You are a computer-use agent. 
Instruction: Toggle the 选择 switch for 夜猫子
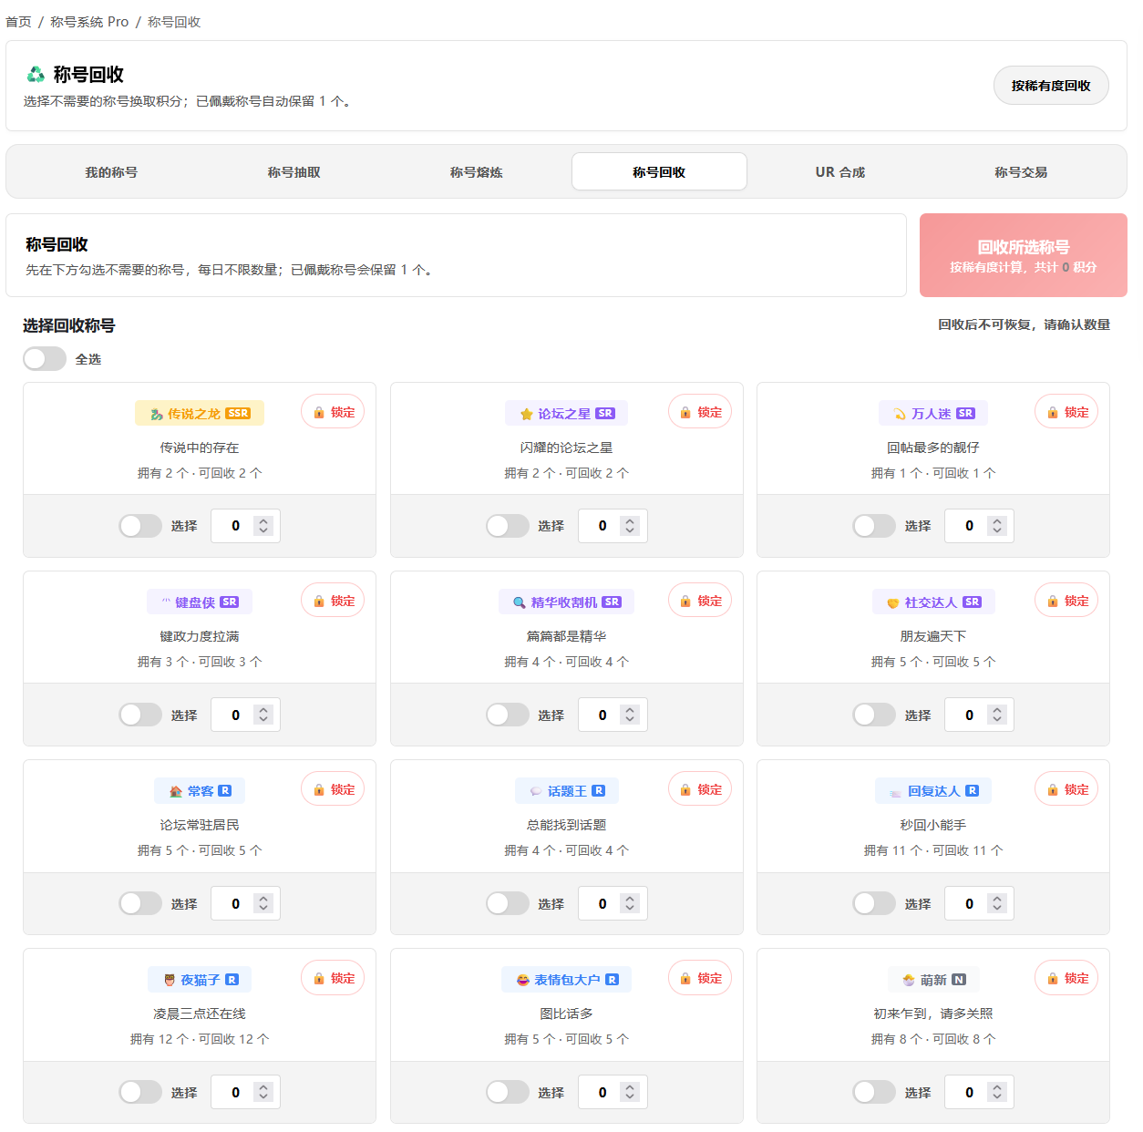pos(140,1092)
